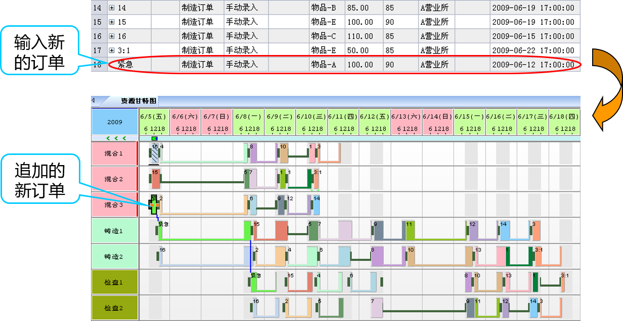This screenshot has width=623, height=321.
Task: Click green marker on timeline scroll bar
Action: point(154,138)
